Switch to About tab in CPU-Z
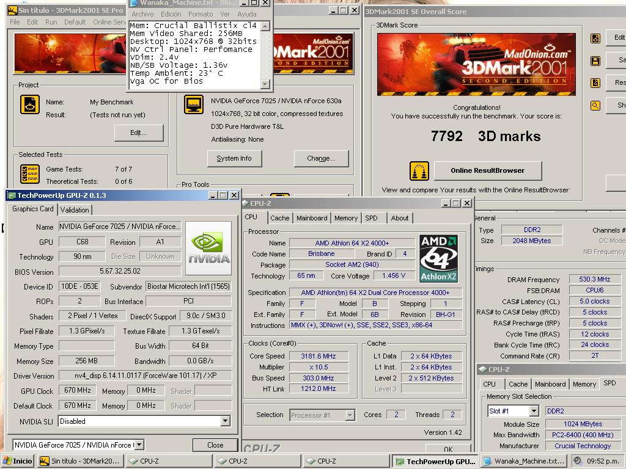This screenshot has height=469, width=626. (400, 218)
